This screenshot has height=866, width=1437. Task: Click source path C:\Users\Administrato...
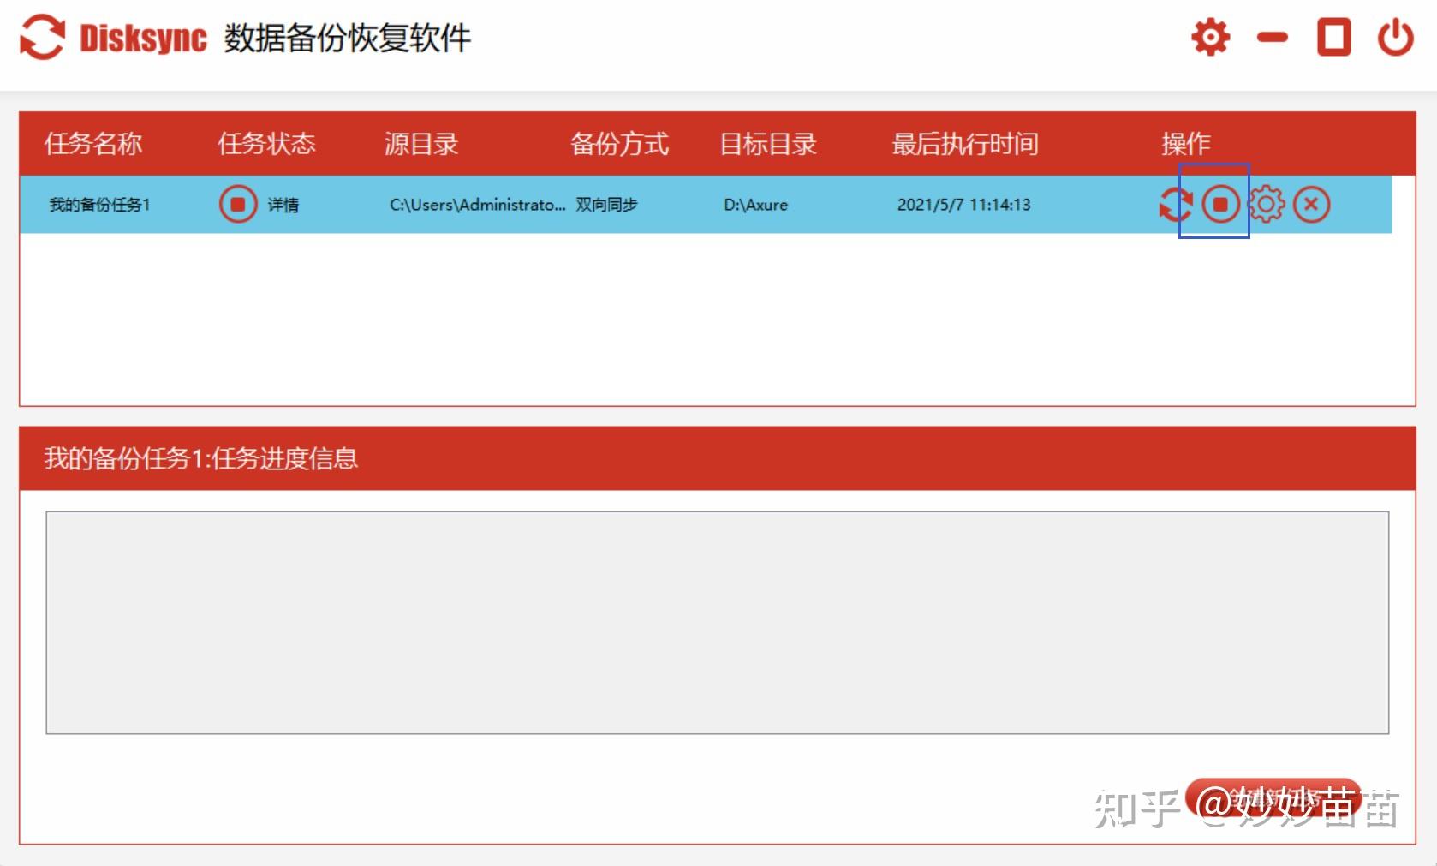pyautogui.click(x=477, y=205)
